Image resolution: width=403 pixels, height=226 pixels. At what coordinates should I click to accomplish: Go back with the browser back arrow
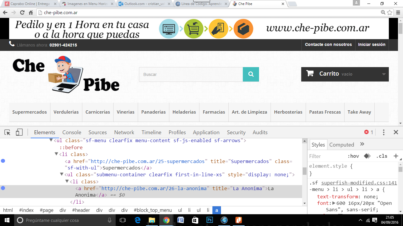[x=5, y=13]
